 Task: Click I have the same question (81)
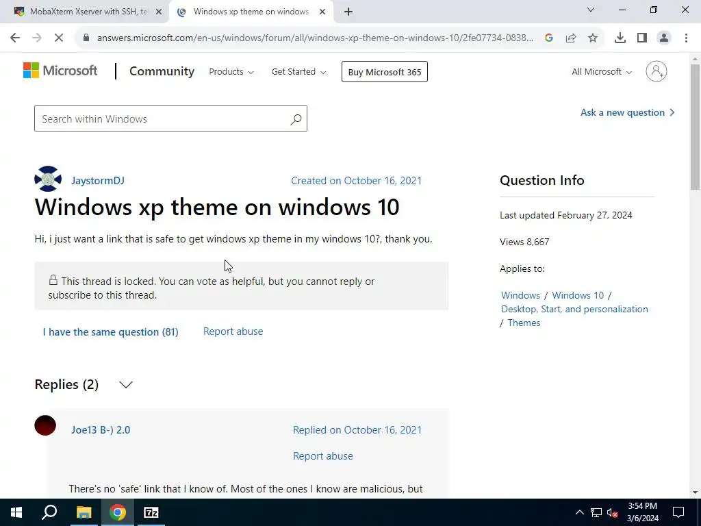coord(110,332)
